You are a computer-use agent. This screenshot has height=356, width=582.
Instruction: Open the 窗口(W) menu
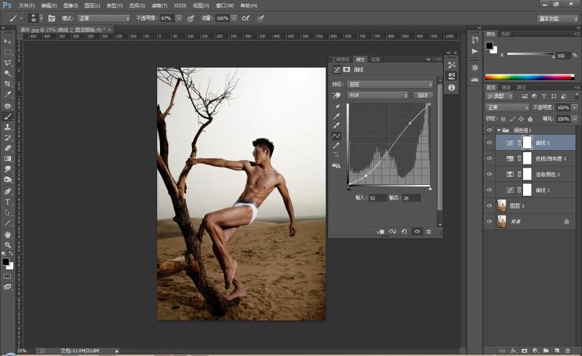(x=225, y=6)
